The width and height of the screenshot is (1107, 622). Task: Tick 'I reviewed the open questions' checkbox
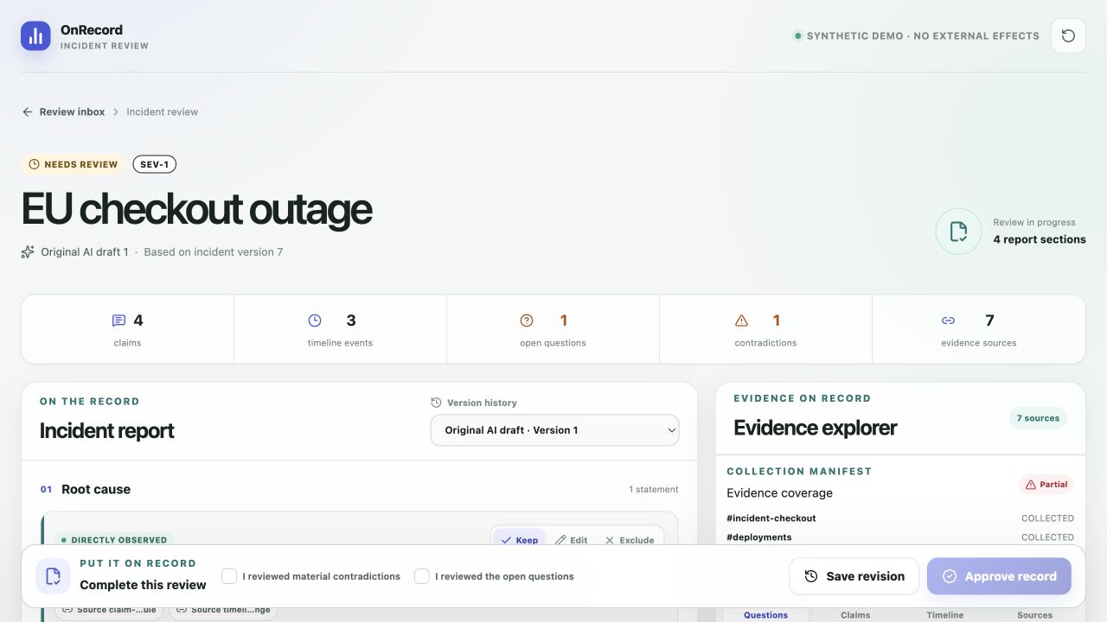coord(422,576)
